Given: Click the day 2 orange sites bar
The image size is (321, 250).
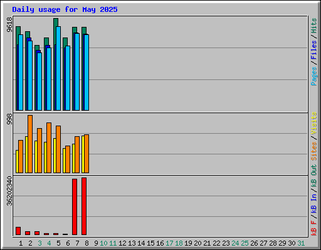Looking at the screenshot, I should 30,144.
